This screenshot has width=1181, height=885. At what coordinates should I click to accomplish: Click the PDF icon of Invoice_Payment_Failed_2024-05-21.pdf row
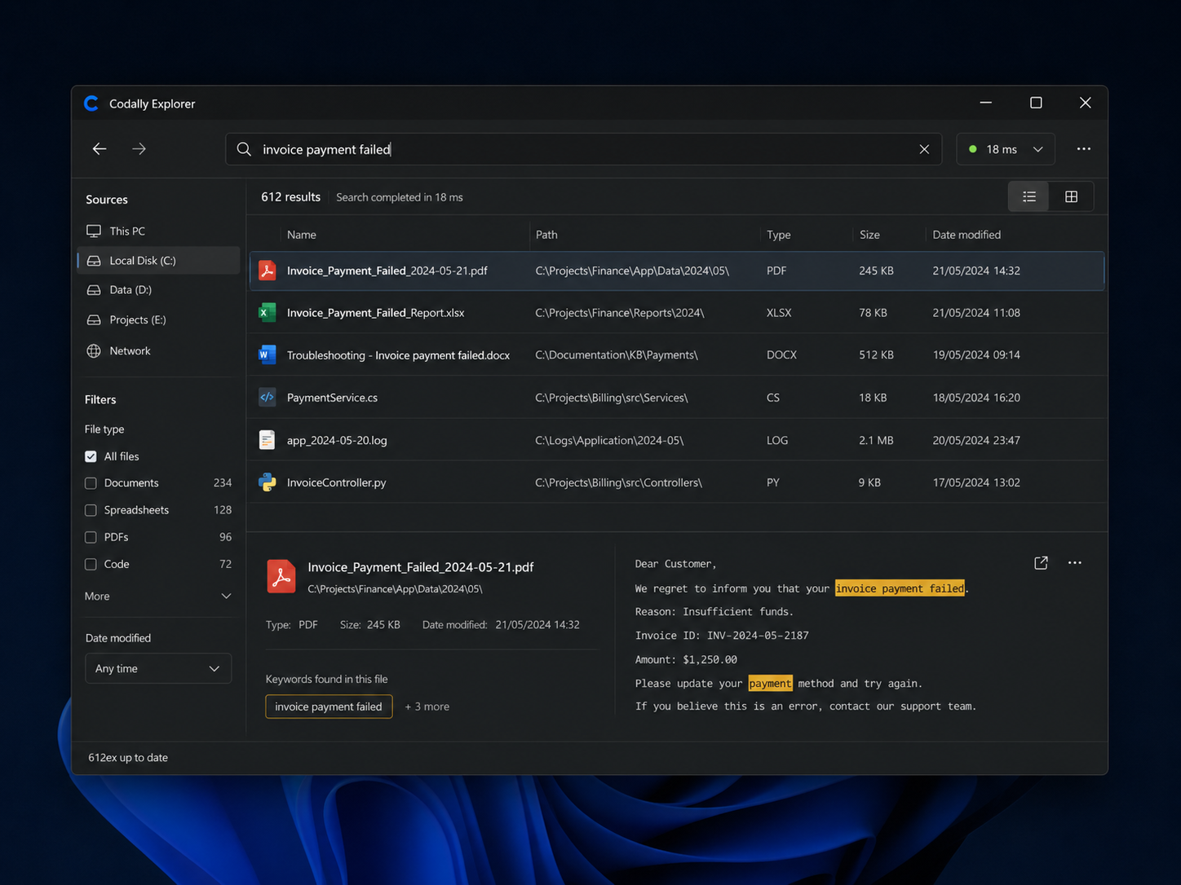tap(267, 271)
